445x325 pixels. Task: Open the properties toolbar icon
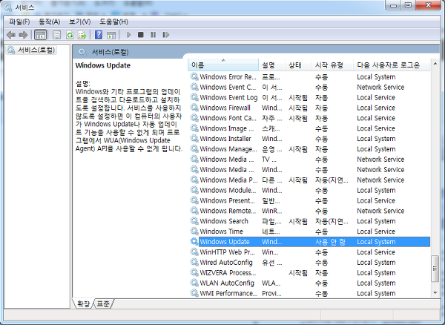[x=57, y=35]
